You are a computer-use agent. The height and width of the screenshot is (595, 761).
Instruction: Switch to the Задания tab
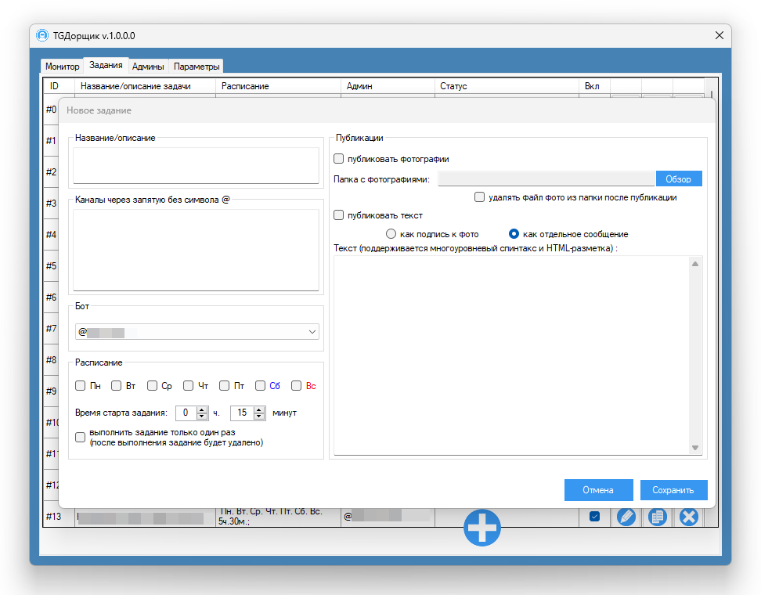coord(106,65)
